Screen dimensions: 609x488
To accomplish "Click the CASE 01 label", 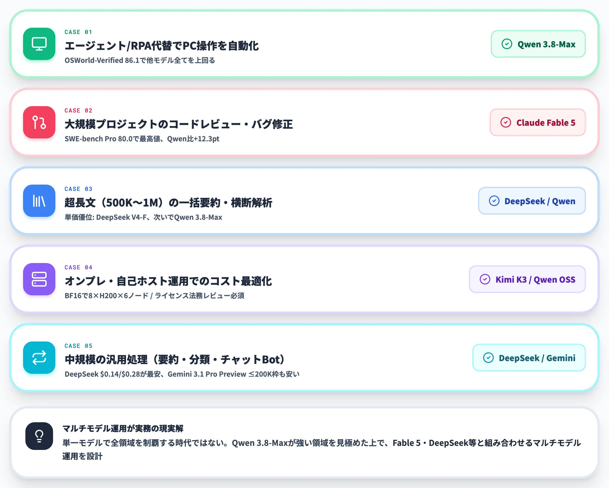I will pyautogui.click(x=78, y=32).
